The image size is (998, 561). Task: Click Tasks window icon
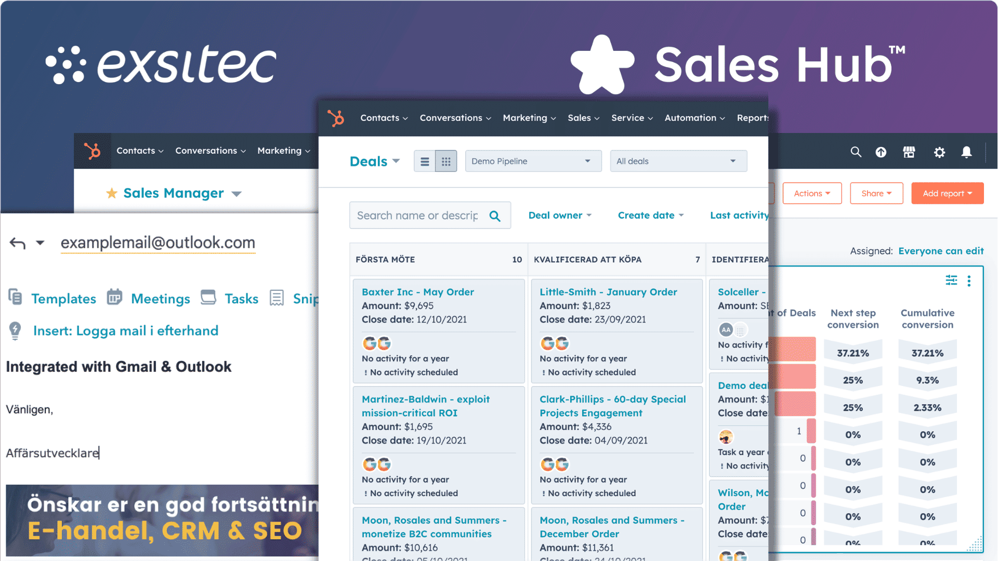click(x=208, y=297)
